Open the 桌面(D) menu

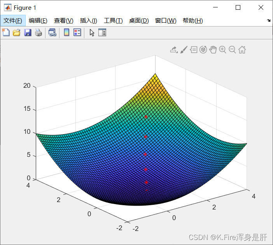point(139,21)
